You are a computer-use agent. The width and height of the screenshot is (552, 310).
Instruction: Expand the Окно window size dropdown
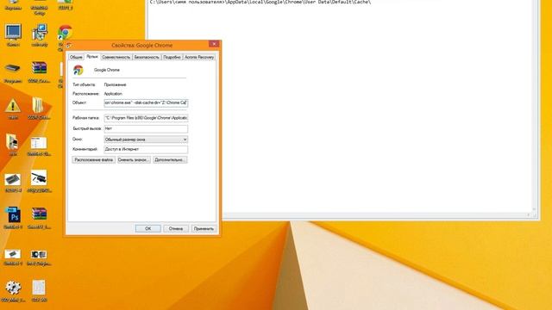(x=146, y=139)
